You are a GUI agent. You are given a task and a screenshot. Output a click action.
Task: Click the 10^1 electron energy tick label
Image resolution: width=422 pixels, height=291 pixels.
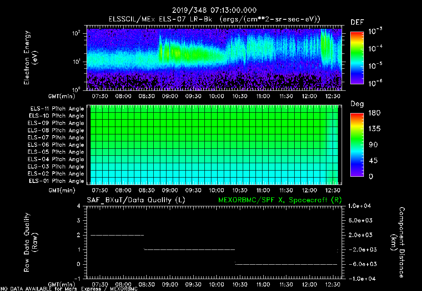tap(76, 62)
